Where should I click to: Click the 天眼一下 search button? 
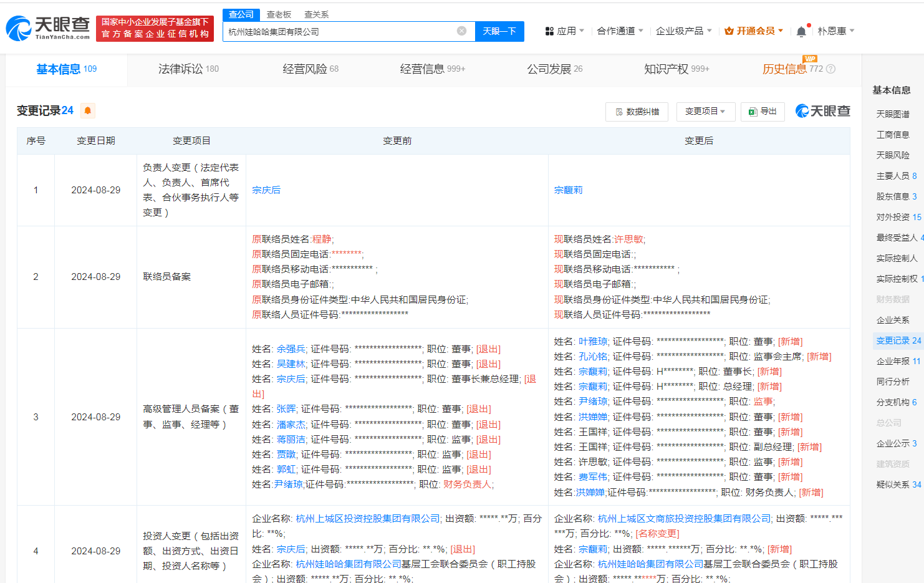(499, 31)
